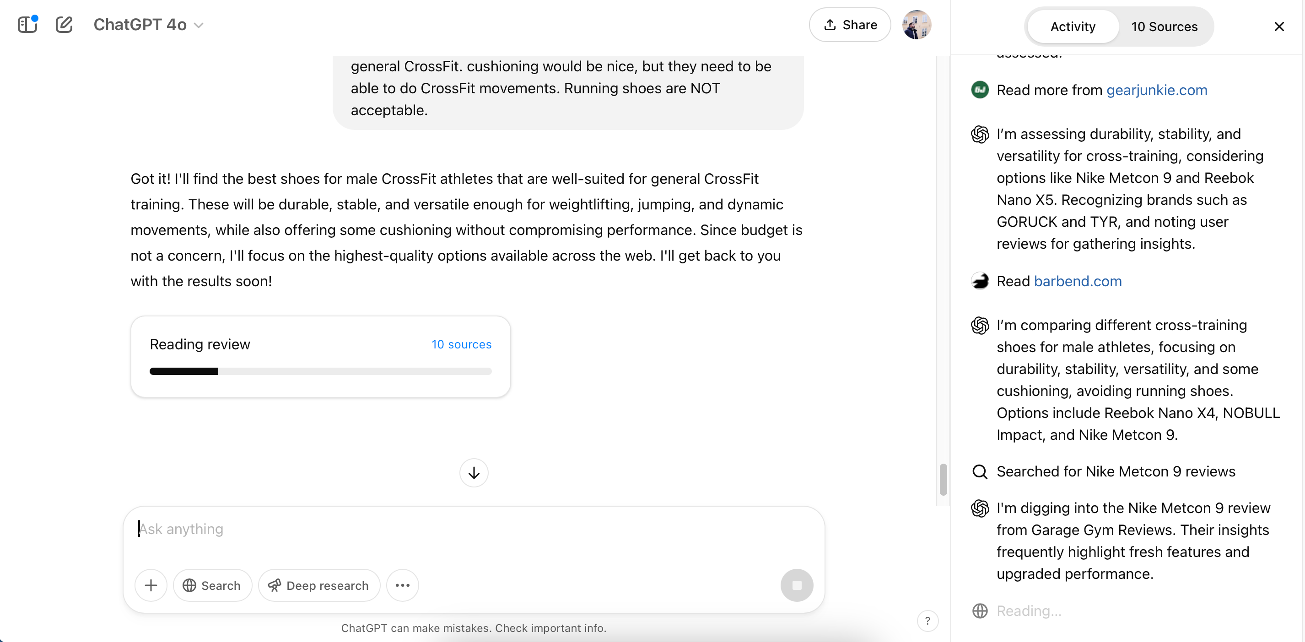Image resolution: width=1305 pixels, height=642 pixels.
Task: Start a new chat with the compose icon
Action: coord(64,24)
